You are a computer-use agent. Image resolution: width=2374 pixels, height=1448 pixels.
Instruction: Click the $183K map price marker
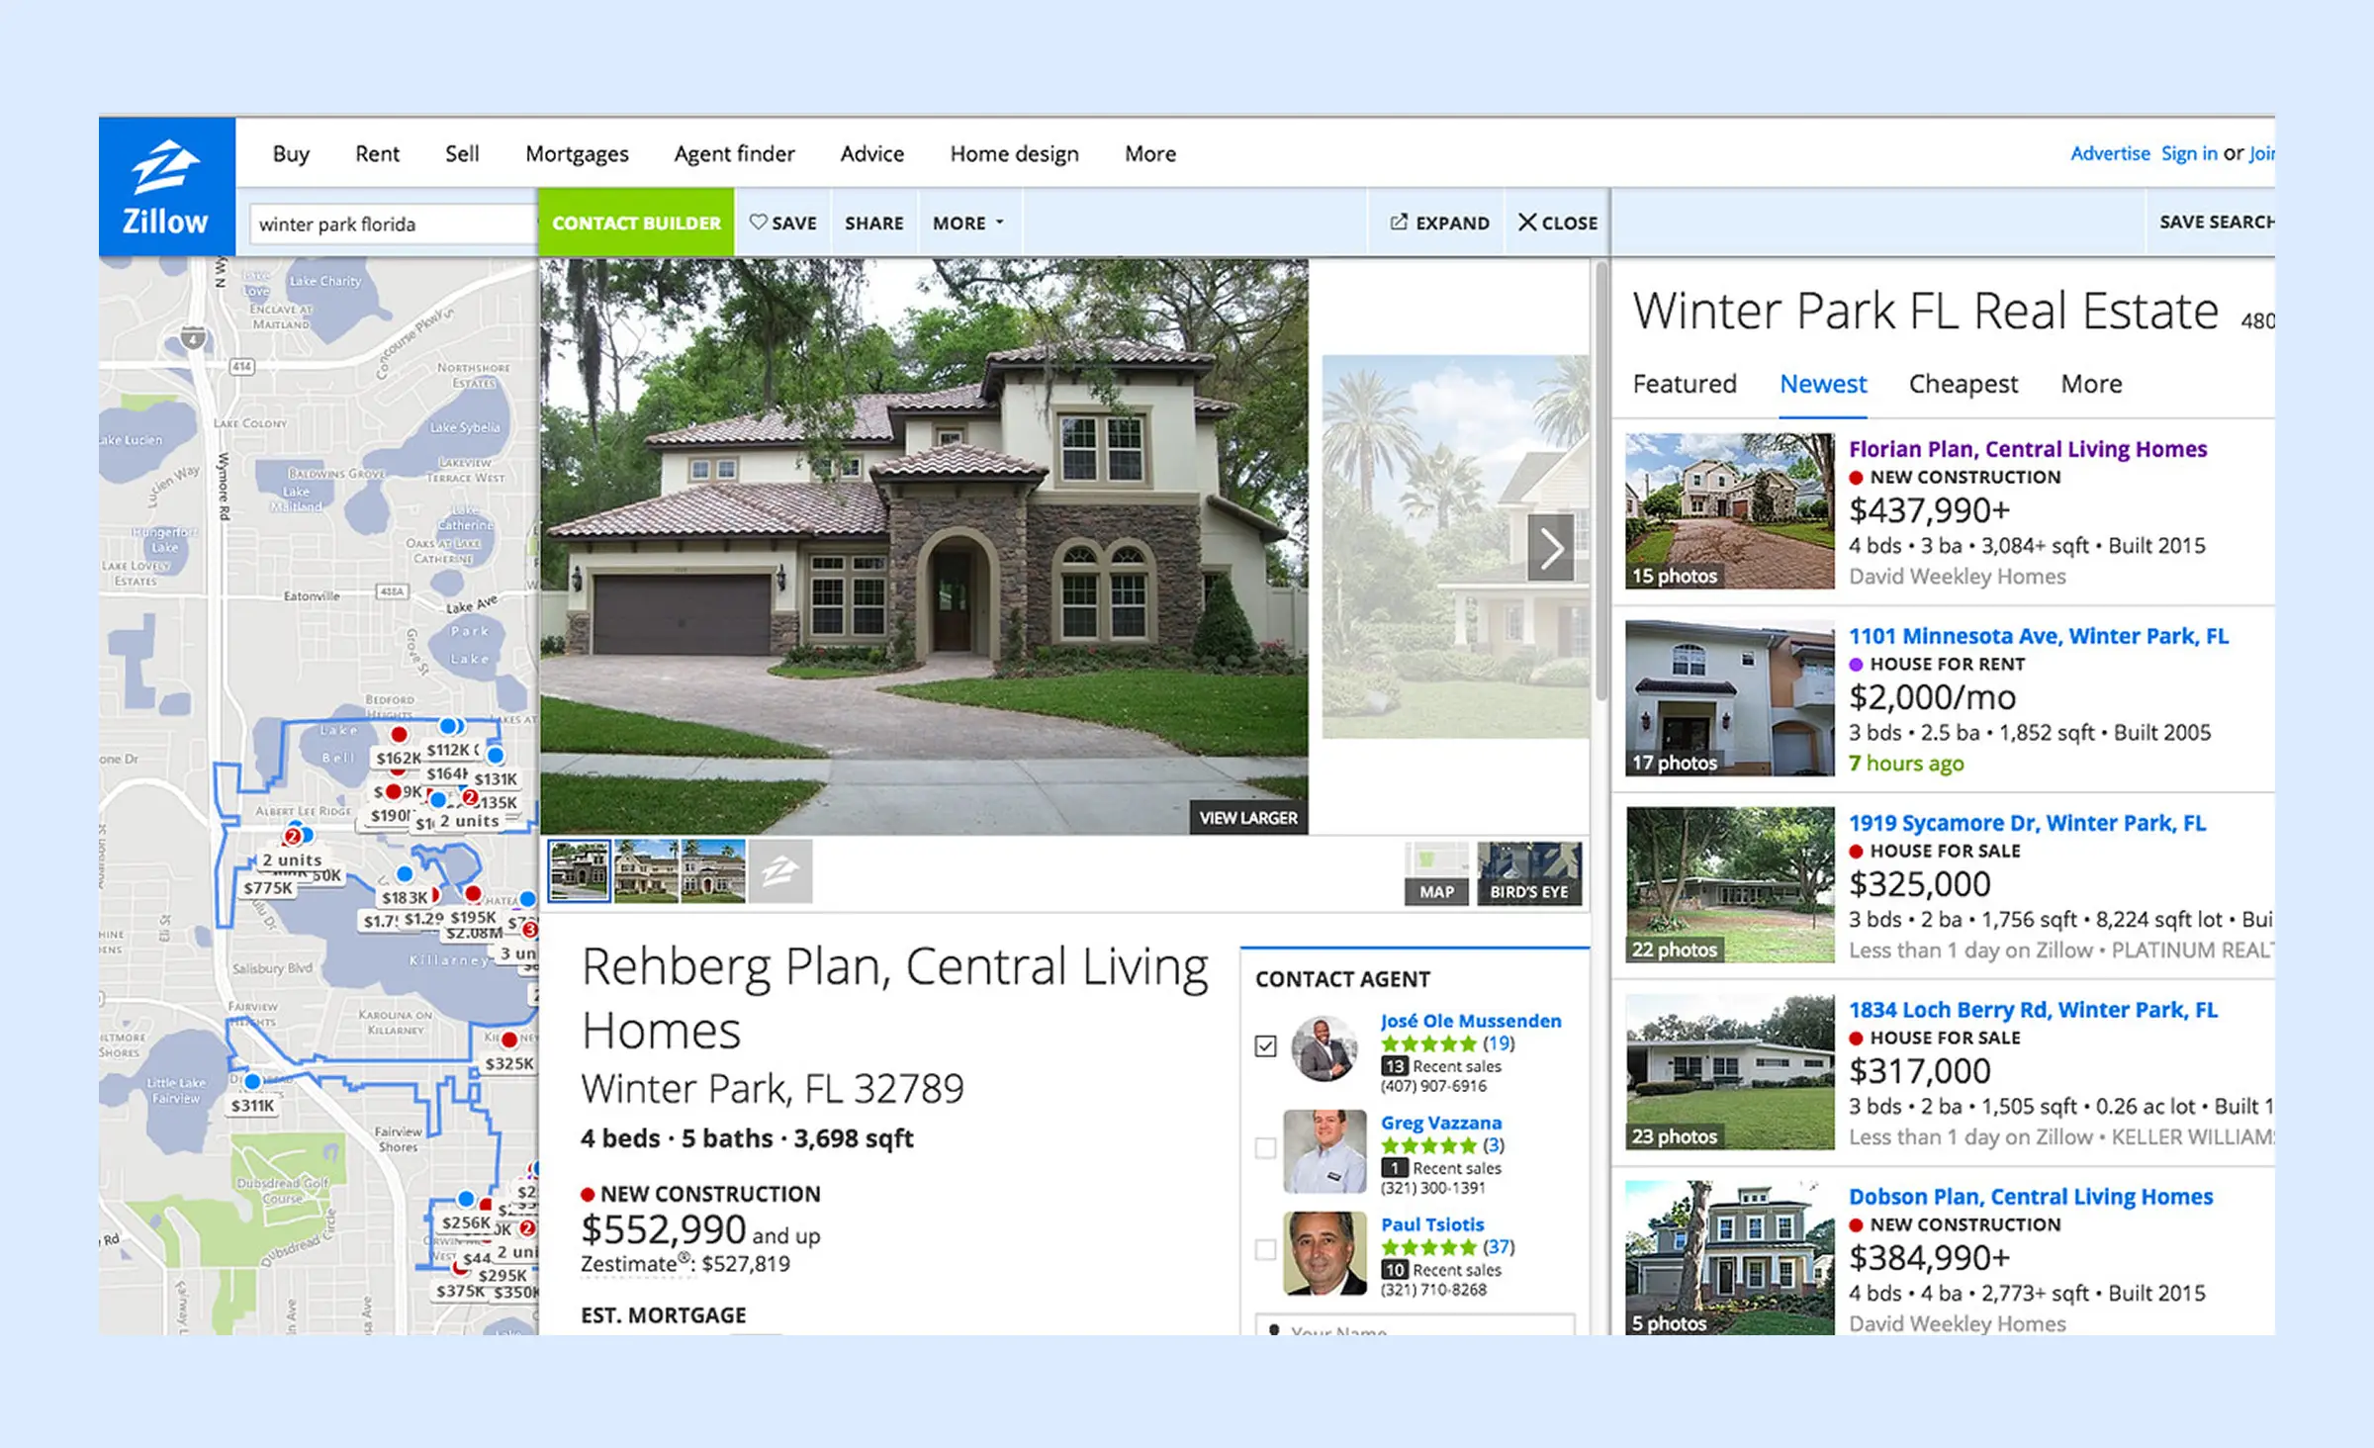pos(405,897)
